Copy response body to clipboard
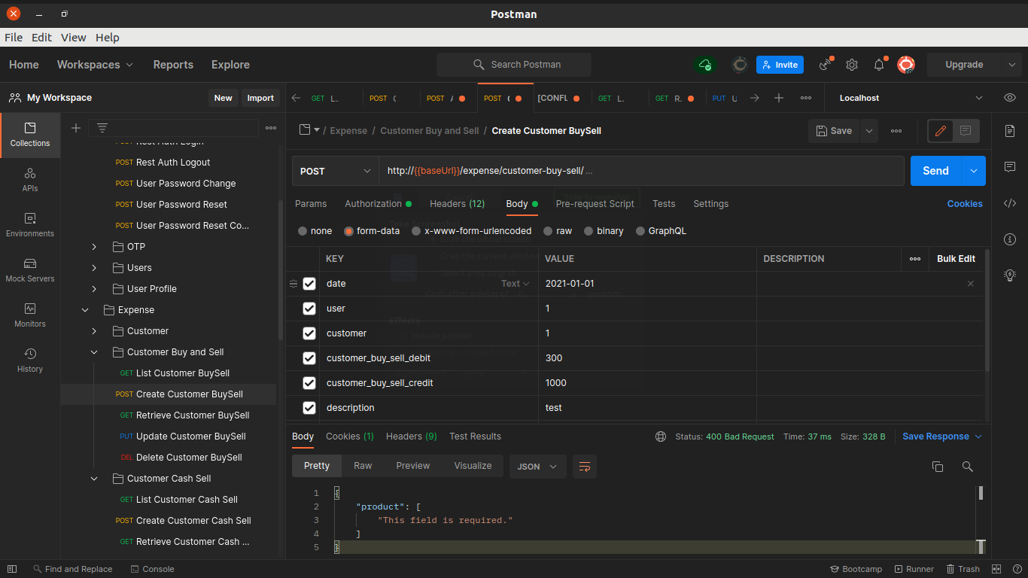This screenshot has width=1028, height=578. point(938,467)
